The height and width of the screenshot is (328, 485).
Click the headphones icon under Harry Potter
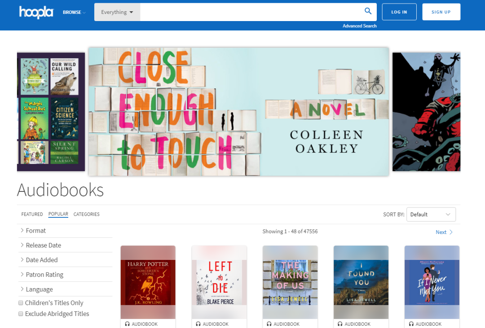128,324
